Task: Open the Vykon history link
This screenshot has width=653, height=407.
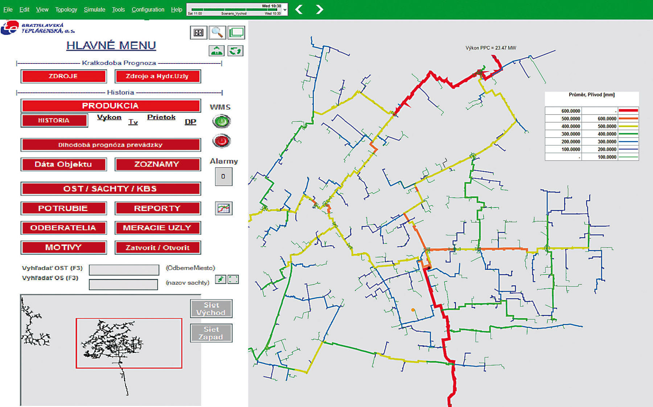Action: (x=109, y=117)
